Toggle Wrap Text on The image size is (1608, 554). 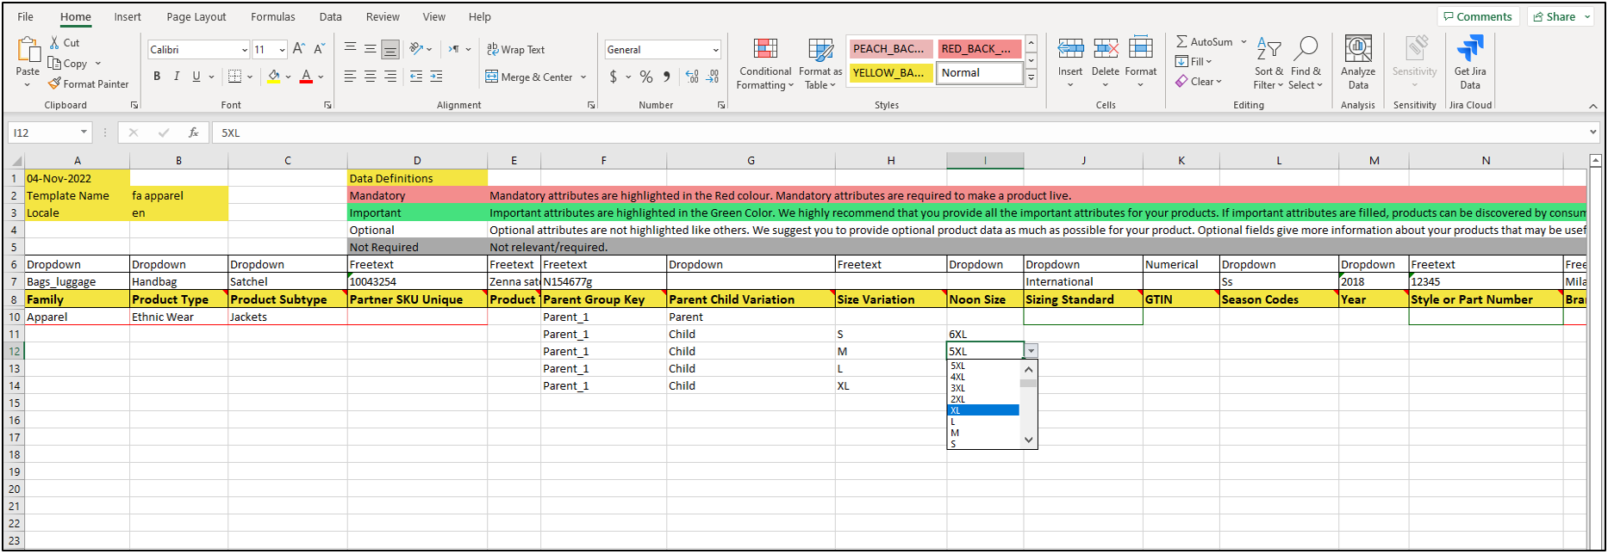coord(515,50)
